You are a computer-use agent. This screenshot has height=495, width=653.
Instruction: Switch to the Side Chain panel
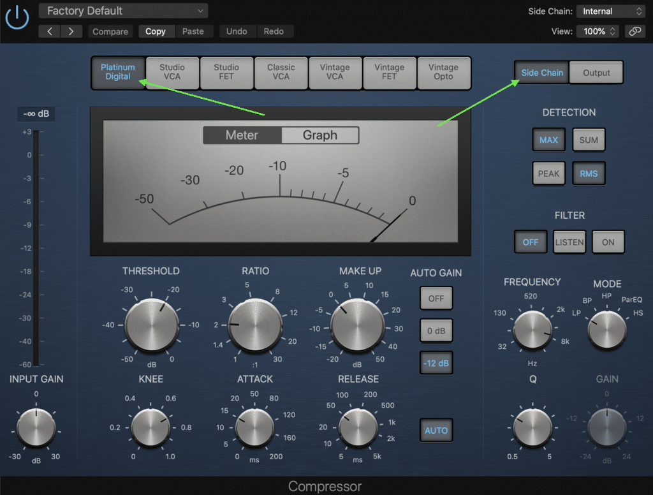pos(542,73)
